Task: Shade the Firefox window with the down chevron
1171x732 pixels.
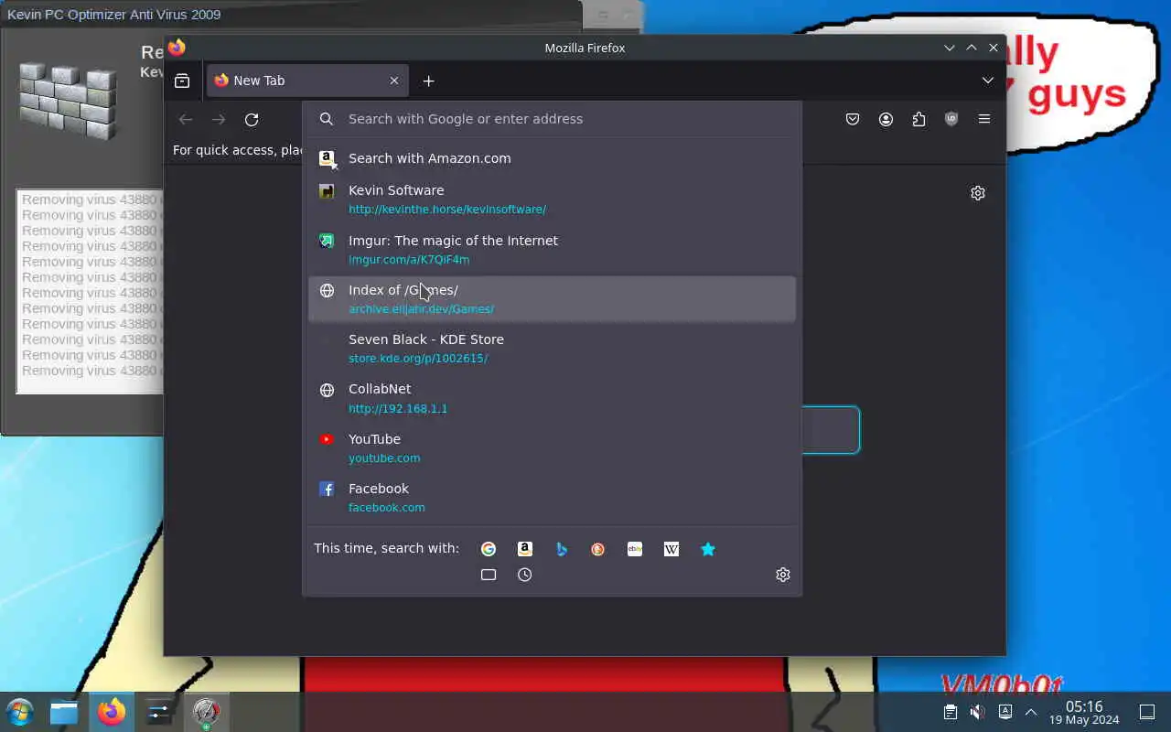Action: 950,48
